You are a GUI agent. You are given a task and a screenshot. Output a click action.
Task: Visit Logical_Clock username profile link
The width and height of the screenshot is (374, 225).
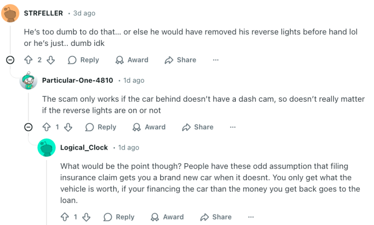click(84, 148)
